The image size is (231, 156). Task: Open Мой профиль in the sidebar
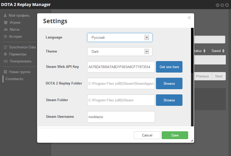pyautogui.click(x=19, y=15)
